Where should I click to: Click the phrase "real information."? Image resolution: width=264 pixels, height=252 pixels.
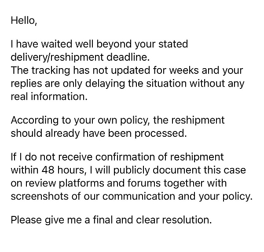(49, 97)
